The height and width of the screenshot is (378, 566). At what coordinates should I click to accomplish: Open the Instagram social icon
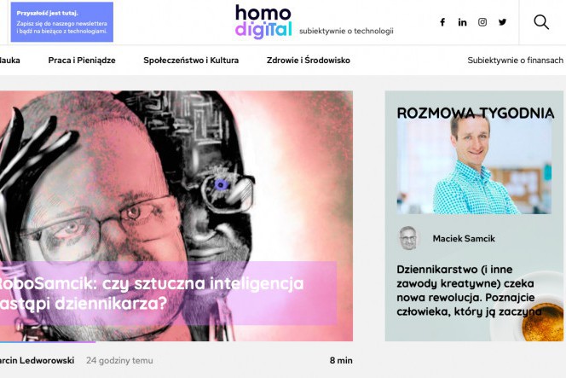tap(482, 22)
